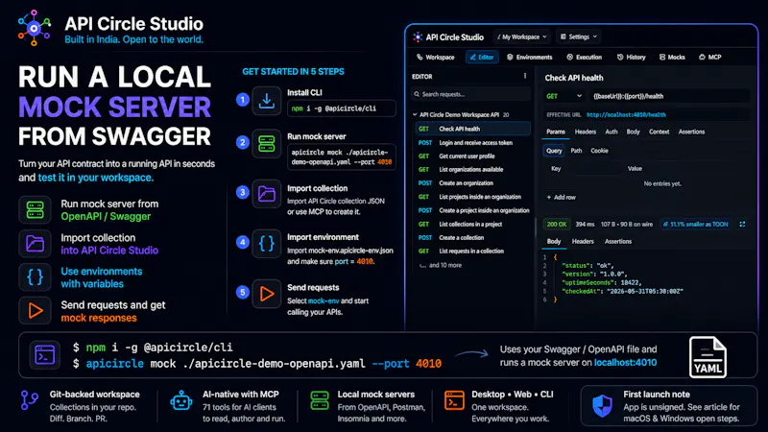Open the My Workspace dropdown
Image resolution: width=768 pixels, height=432 pixels.
(521, 36)
